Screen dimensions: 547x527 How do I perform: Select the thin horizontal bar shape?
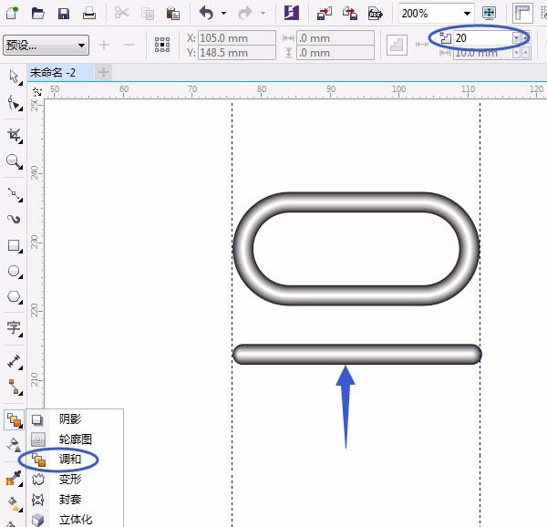pos(356,355)
